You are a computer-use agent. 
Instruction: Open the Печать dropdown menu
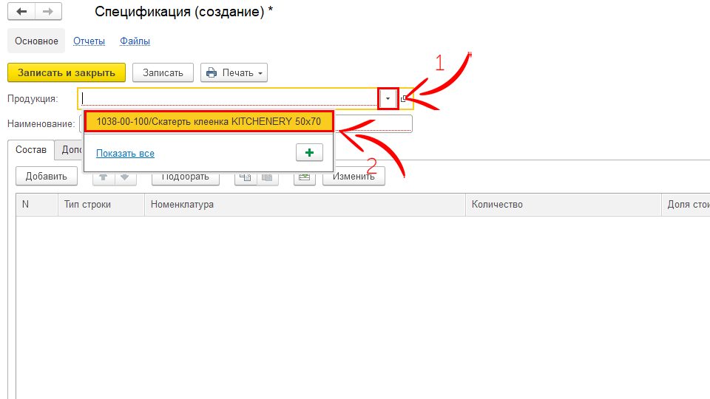234,72
